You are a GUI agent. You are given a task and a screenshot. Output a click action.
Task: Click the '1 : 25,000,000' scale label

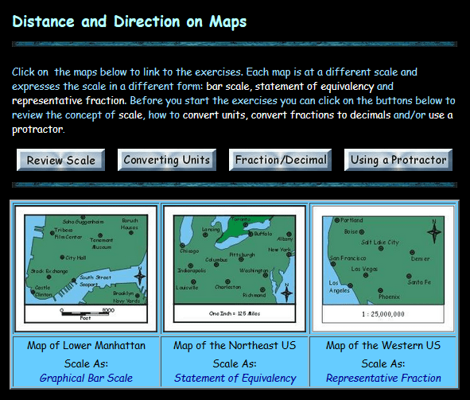pos(383,314)
